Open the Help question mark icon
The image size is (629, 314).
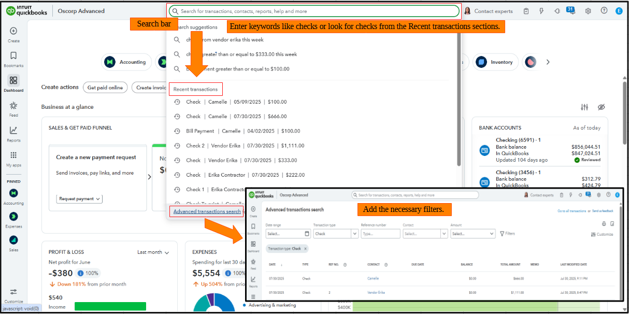point(604,11)
